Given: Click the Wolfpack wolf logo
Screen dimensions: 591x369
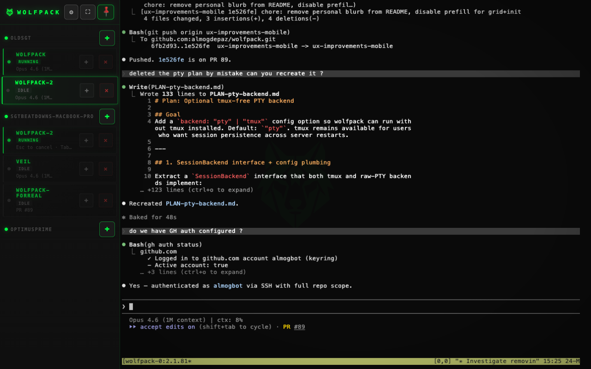Looking at the screenshot, I should coord(10,12).
